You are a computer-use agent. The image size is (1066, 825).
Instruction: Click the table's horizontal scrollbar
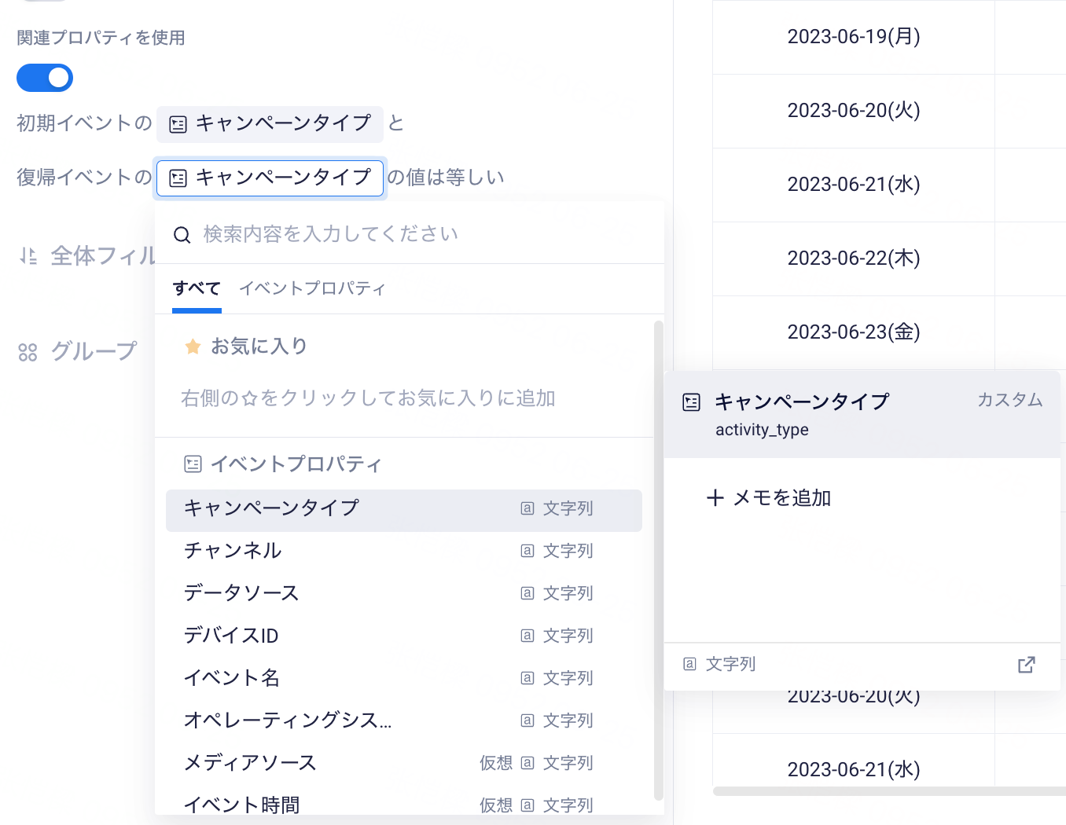click(889, 791)
